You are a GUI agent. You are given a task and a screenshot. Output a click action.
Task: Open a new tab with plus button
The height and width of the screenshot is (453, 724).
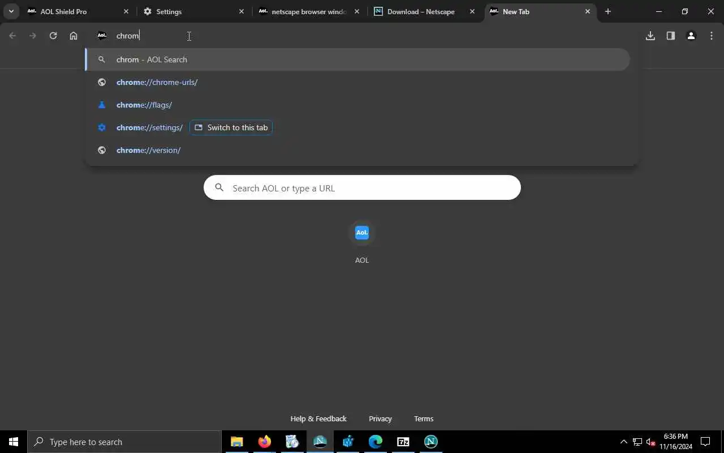[x=608, y=11]
